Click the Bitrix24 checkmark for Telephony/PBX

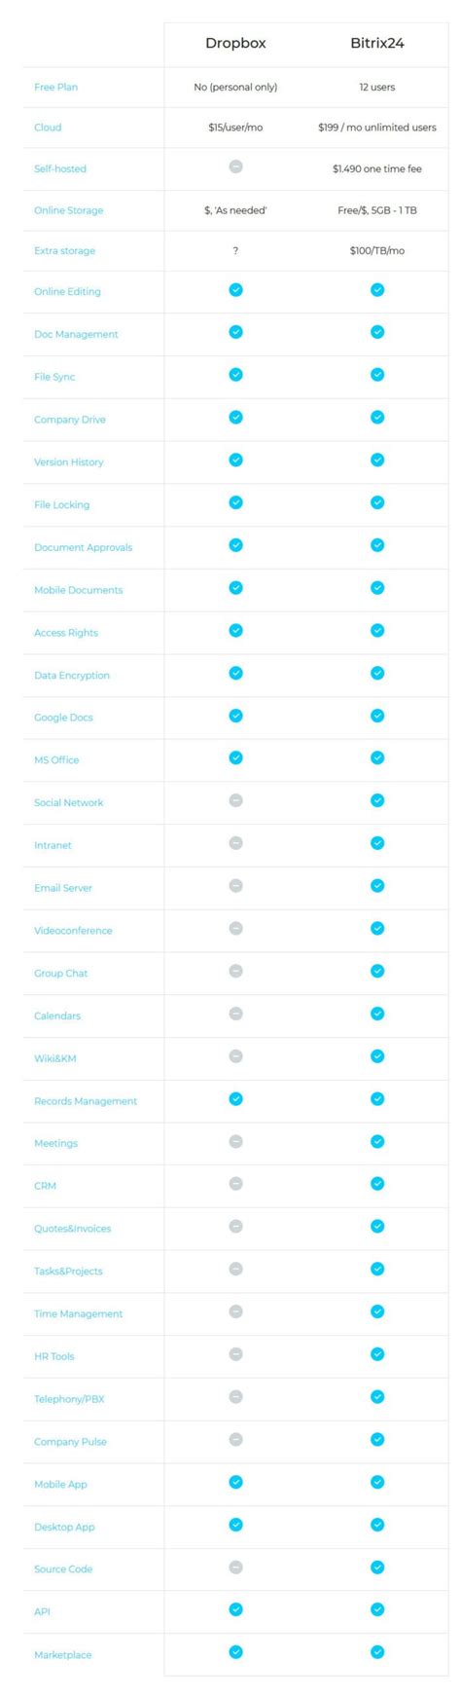[377, 1396]
